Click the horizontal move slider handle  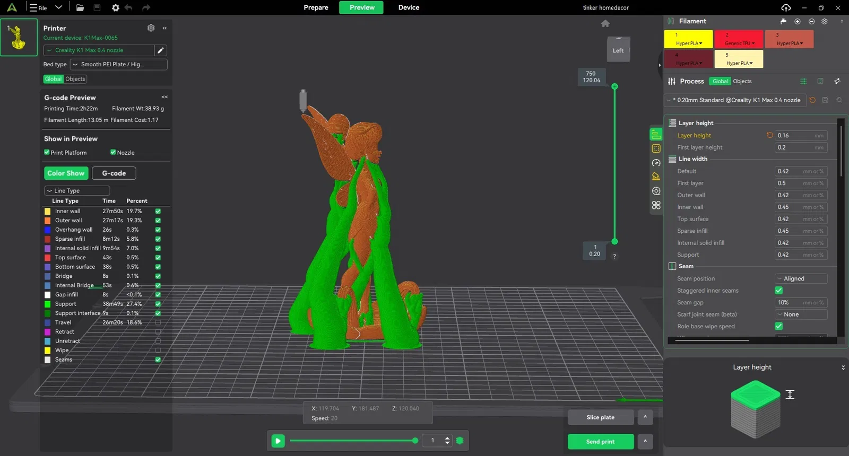[x=415, y=441]
